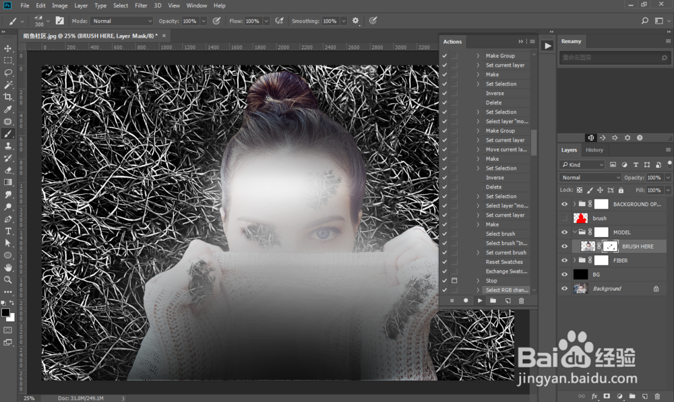Enable airbrush-style build-up effects
Viewport: 674px width, 402px height.
point(280,21)
